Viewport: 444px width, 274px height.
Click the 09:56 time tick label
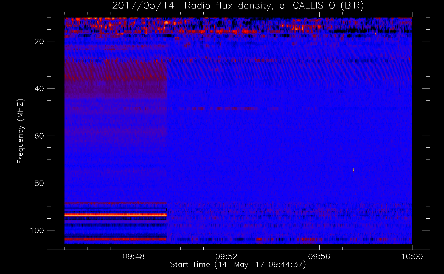click(319, 257)
